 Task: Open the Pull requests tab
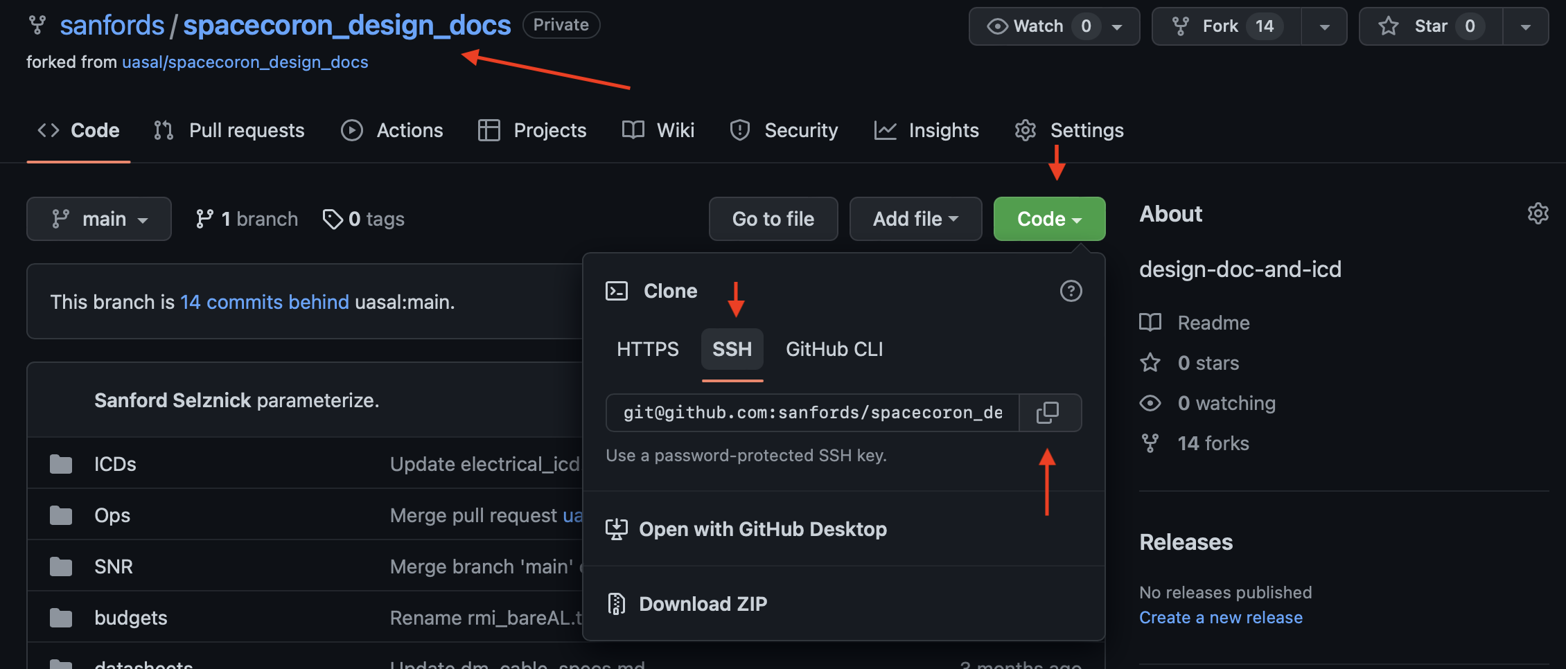[x=229, y=130]
